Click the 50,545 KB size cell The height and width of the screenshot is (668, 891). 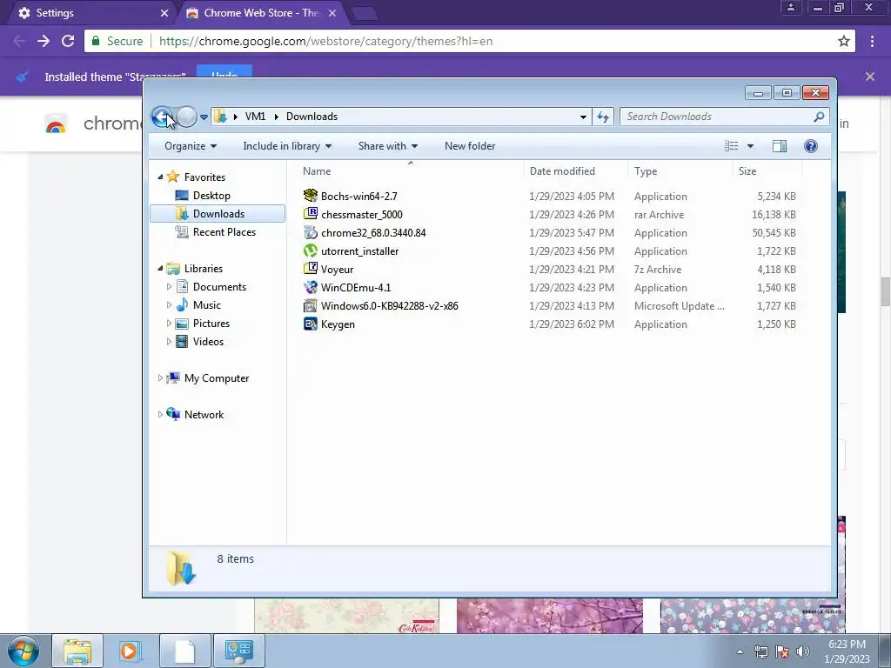pos(774,233)
